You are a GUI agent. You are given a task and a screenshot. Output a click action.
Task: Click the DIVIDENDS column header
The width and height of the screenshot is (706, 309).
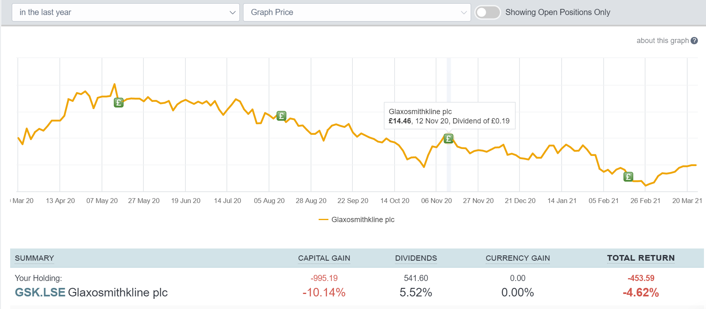click(x=416, y=258)
